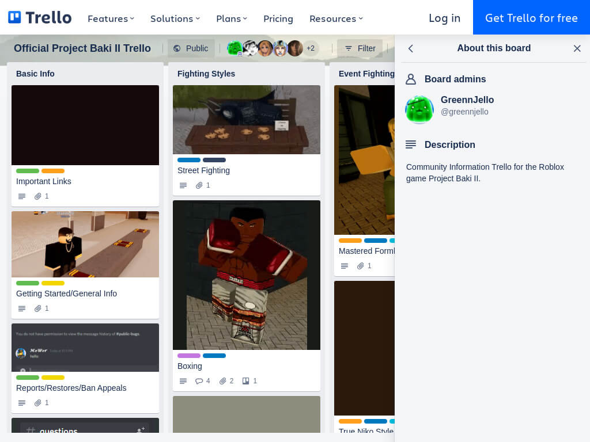Click Trello attachment icon on Boxing card

pos(245,381)
